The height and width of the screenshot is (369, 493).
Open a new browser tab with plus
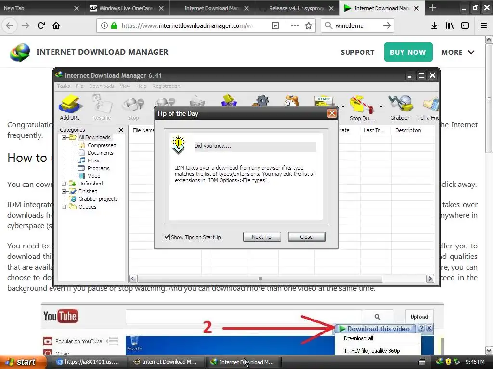433,8
